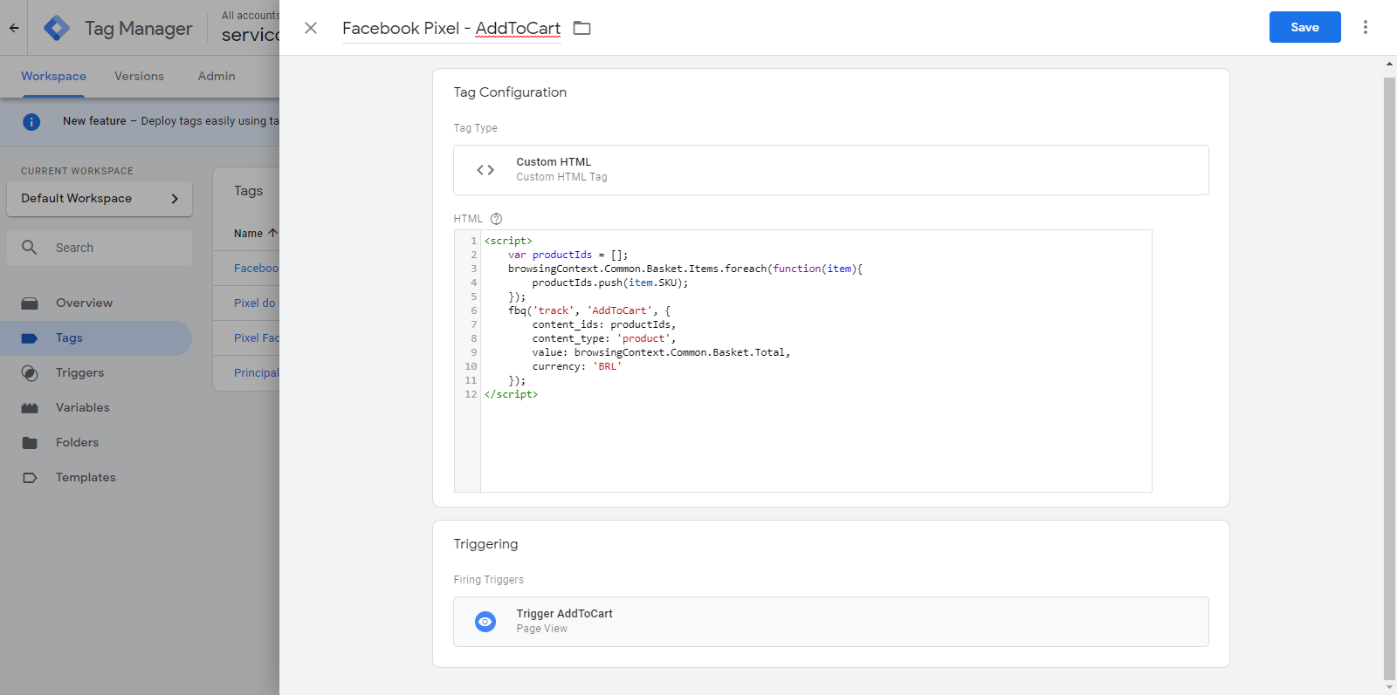1397x695 pixels.
Task: Open the three-dot more options menu
Action: (1366, 27)
